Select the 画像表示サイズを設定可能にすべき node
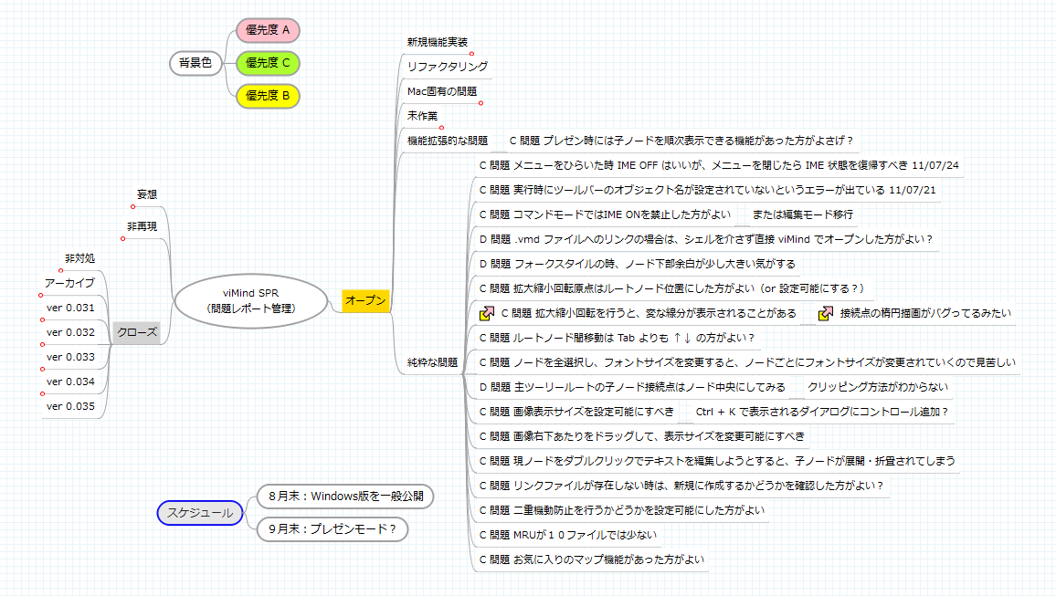This screenshot has width=1056, height=596. coord(576,412)
